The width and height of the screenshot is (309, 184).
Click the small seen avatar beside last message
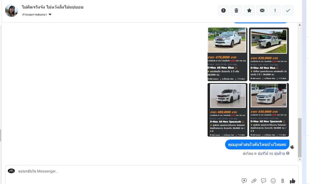tap(292, 147)
